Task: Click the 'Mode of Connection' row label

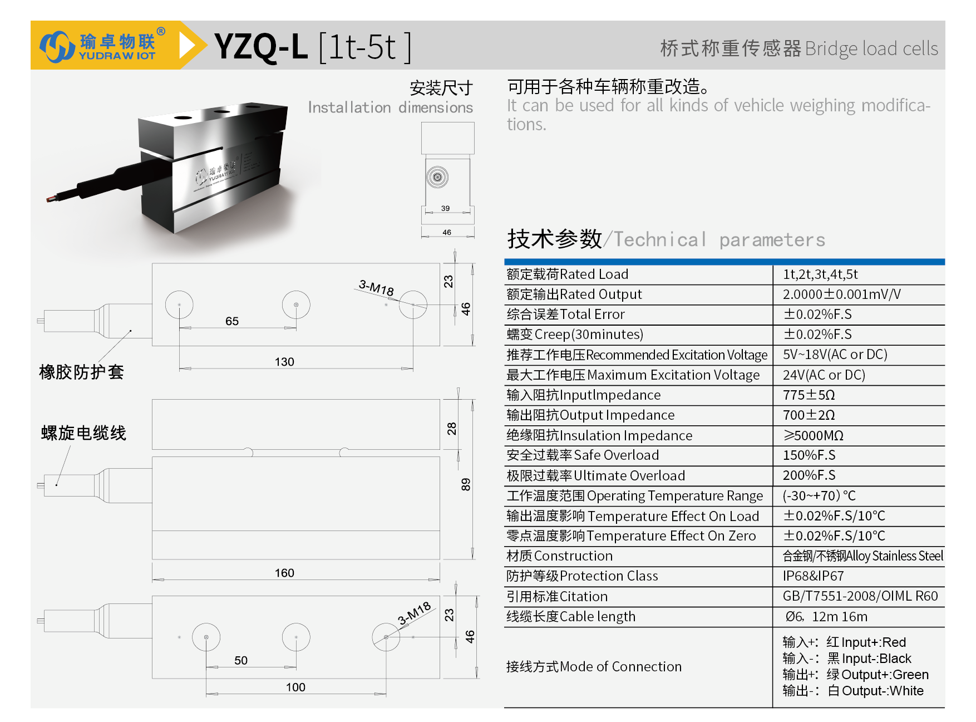Action: [x=594, y=666]
